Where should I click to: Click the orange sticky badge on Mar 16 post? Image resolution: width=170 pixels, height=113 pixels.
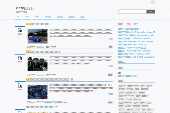tap(28, 79)
